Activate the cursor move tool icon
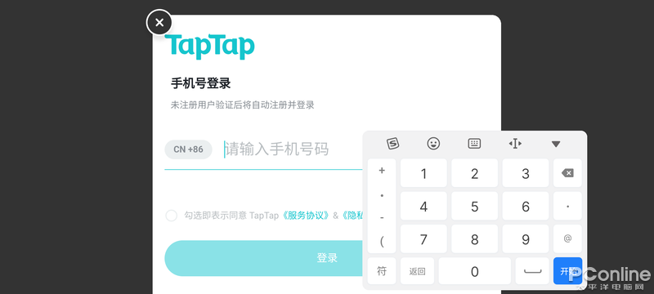Image resolution: width=654 pixels, height=294 pixels. [515, 144]
